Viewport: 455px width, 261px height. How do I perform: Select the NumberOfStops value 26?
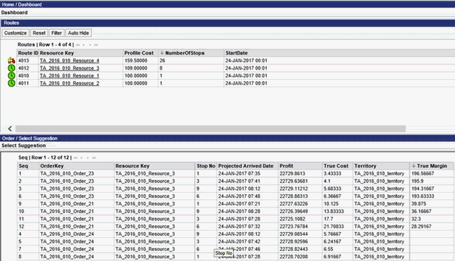point(162,61)
